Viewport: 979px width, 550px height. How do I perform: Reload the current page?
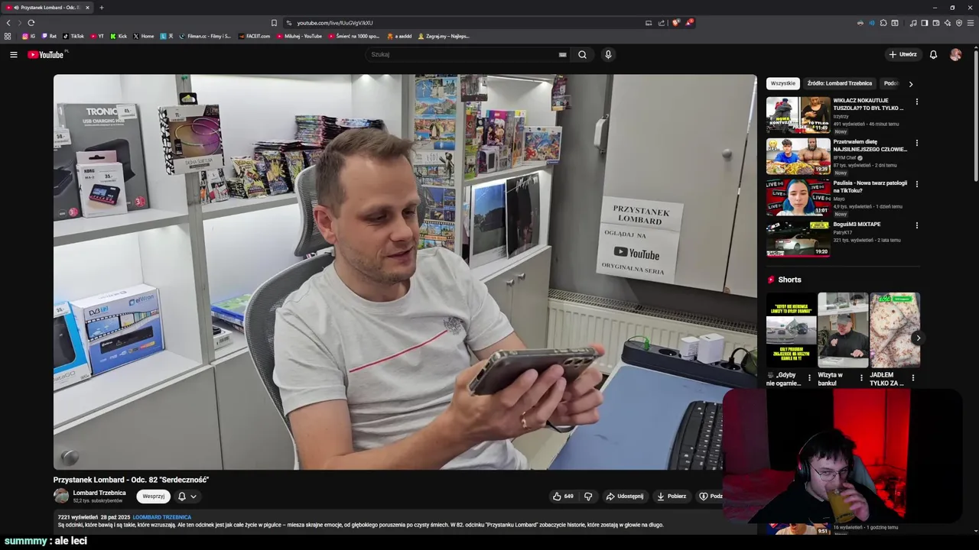tap(31, 23)
